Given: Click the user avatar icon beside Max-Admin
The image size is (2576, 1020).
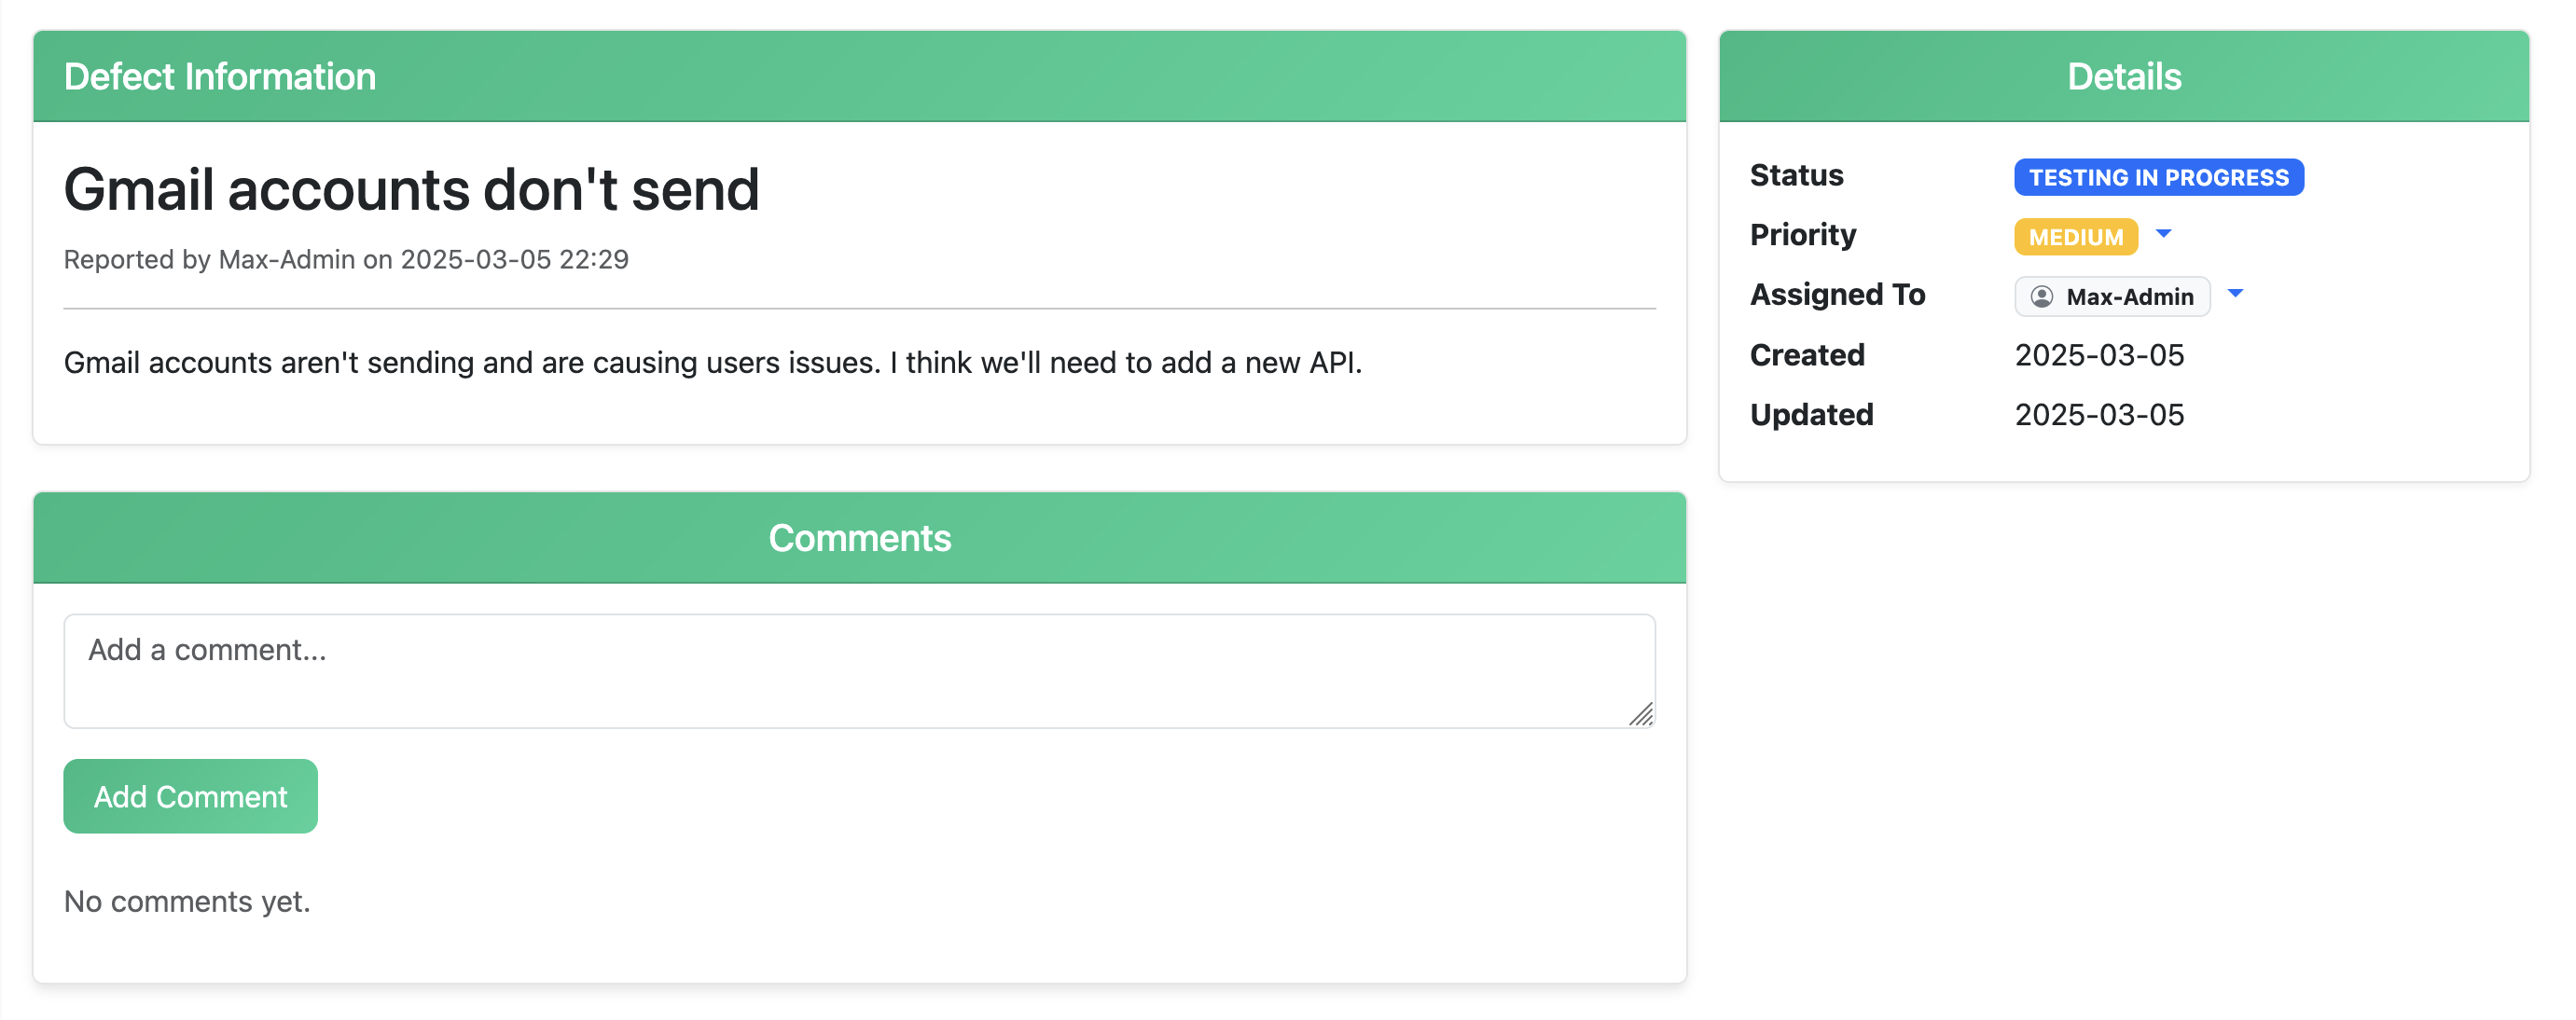Looking at the screenshot, I should click(2041, 297).
